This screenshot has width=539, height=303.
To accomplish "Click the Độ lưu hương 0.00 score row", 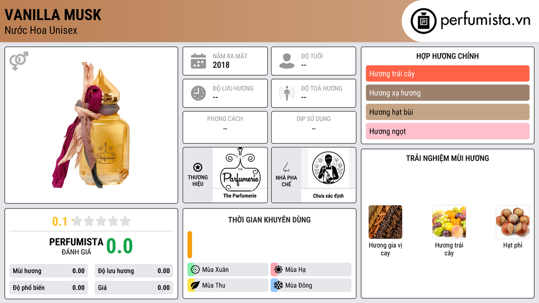I will point(134,271).
